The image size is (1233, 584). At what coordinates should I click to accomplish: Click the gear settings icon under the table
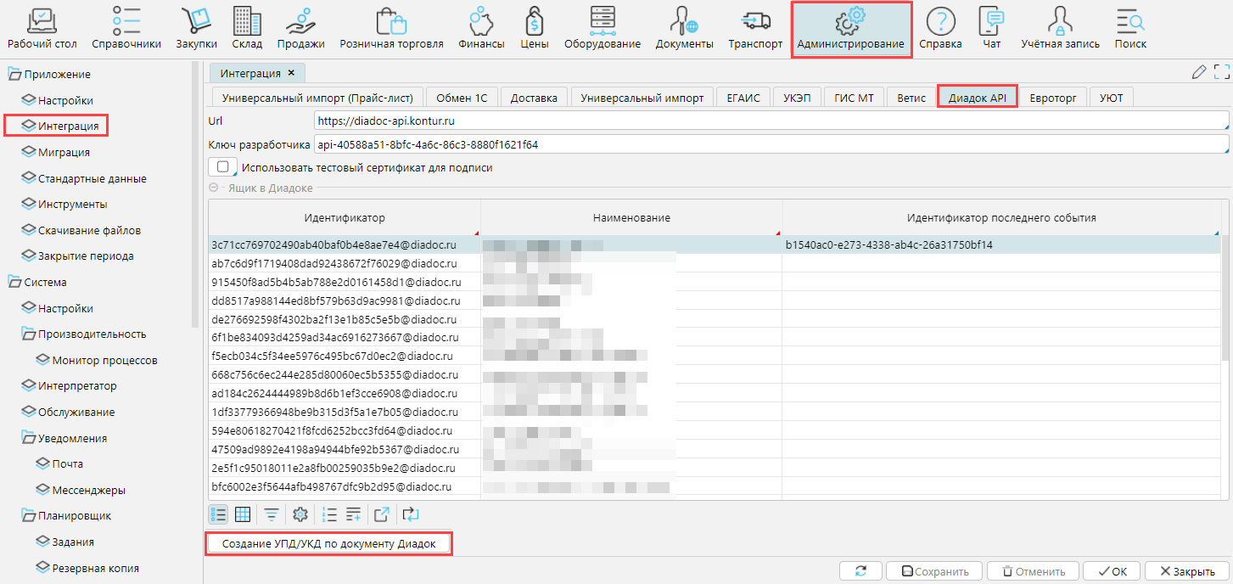(x=300, y=514)
